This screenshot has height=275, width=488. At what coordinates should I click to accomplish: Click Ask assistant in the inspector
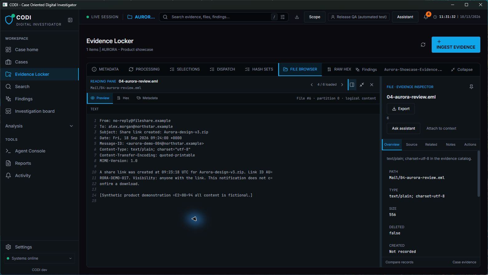[x=403, y=128]
